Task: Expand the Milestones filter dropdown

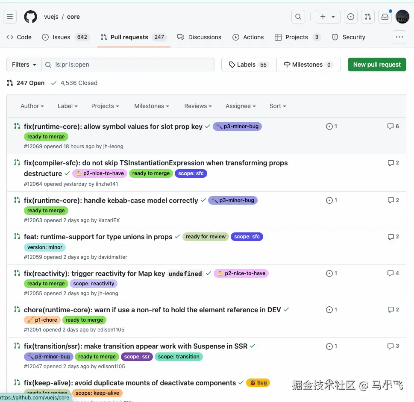Action: [152, 106]
